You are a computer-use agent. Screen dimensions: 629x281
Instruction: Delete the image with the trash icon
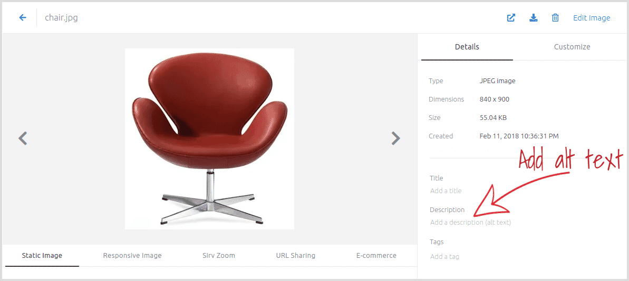coord(555,18)
